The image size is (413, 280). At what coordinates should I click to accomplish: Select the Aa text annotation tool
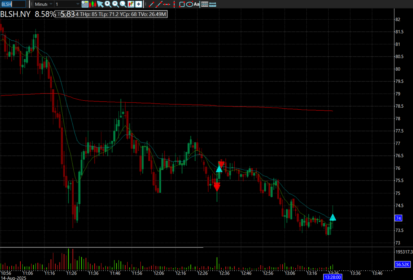(x=197, y=4)
